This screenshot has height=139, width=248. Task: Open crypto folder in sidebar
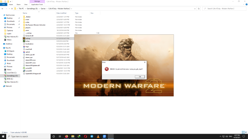coord(9,34)
